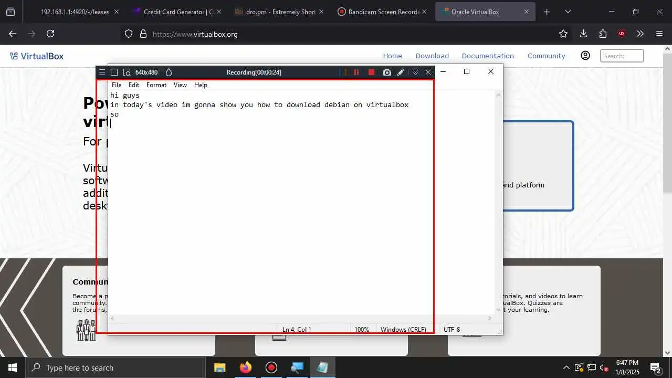Collapse the Bandicam recording bar with double chevron

click(x=415, y=72)
